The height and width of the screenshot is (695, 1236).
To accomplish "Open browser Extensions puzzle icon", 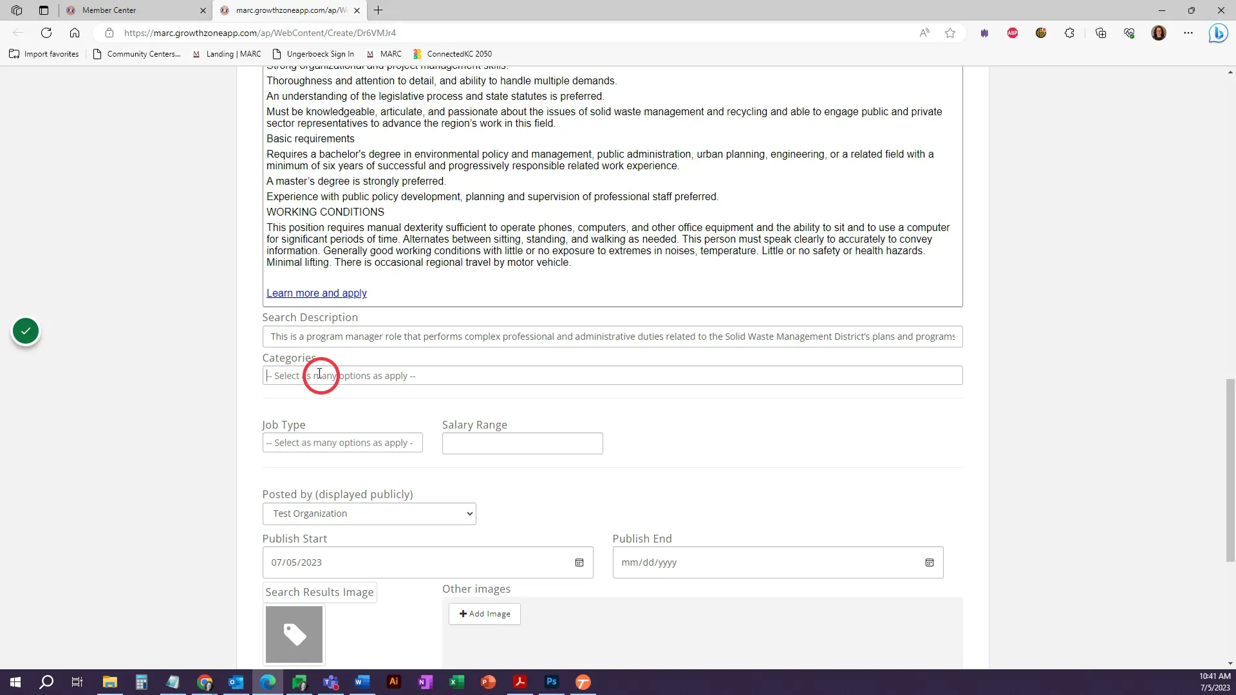I will (x=1069, y=33).
